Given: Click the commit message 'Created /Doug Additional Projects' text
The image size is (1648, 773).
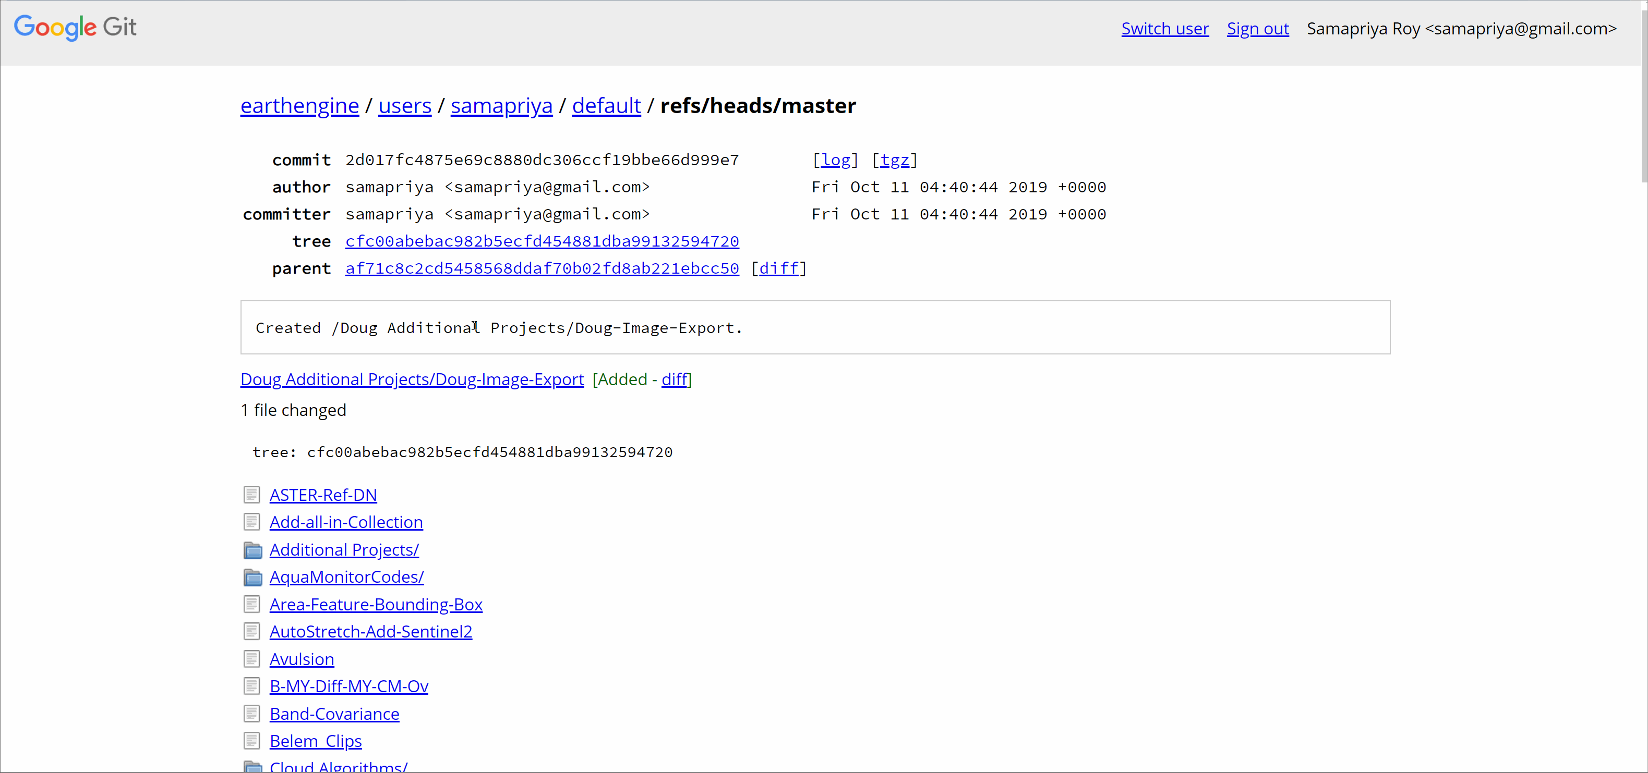Looking at the screenshot, I should (499, 328).
